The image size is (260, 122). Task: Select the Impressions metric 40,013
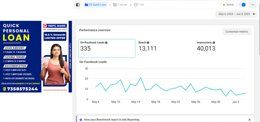coord(206,48)
